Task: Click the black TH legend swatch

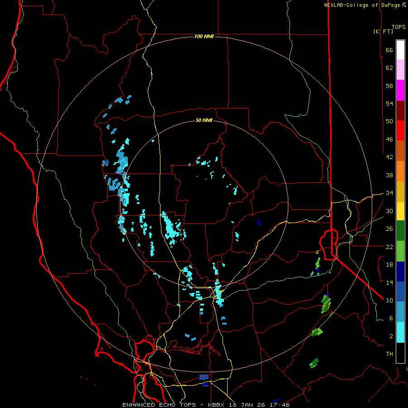Action: click(400, 353)
